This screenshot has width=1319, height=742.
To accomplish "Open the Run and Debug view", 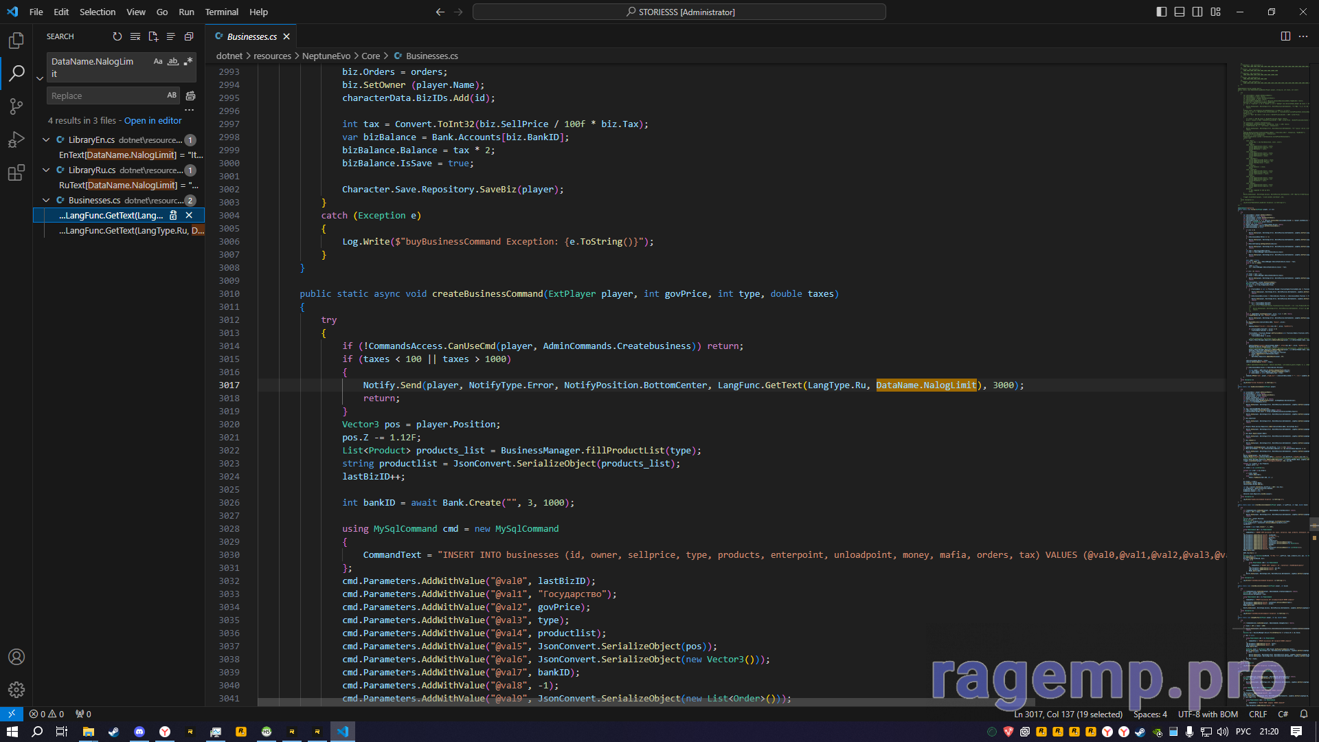I will point(16,139).
